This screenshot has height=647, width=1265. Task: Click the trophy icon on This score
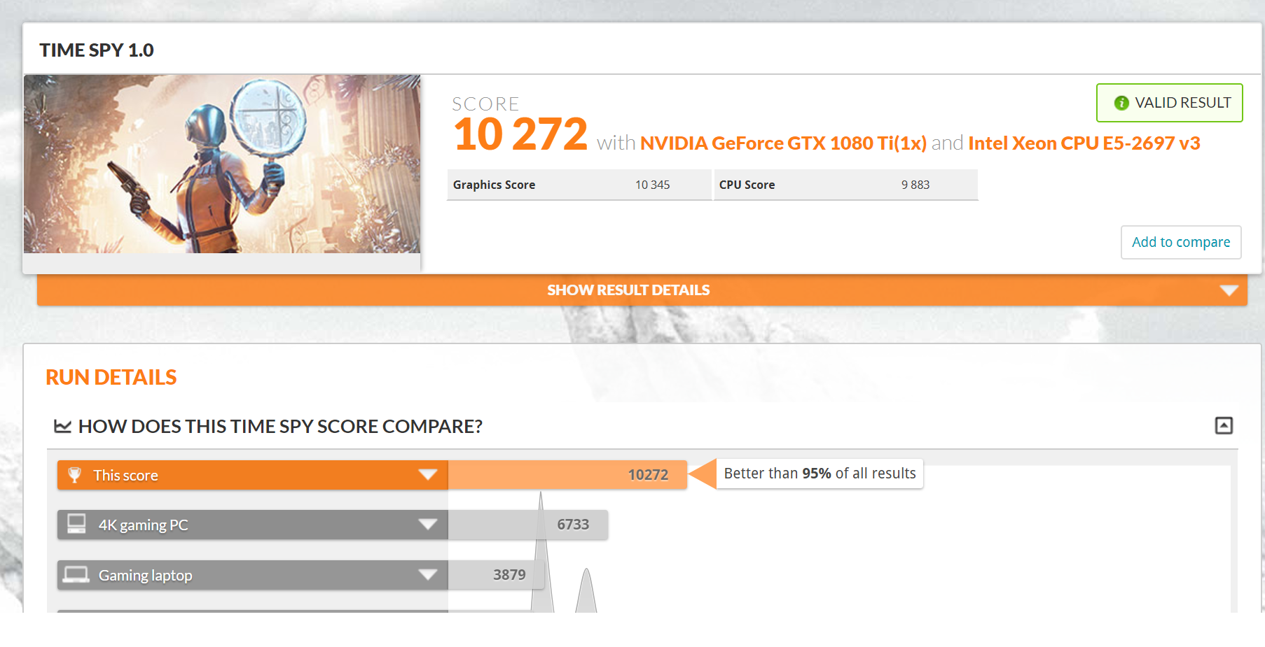[x=75, y=475]
